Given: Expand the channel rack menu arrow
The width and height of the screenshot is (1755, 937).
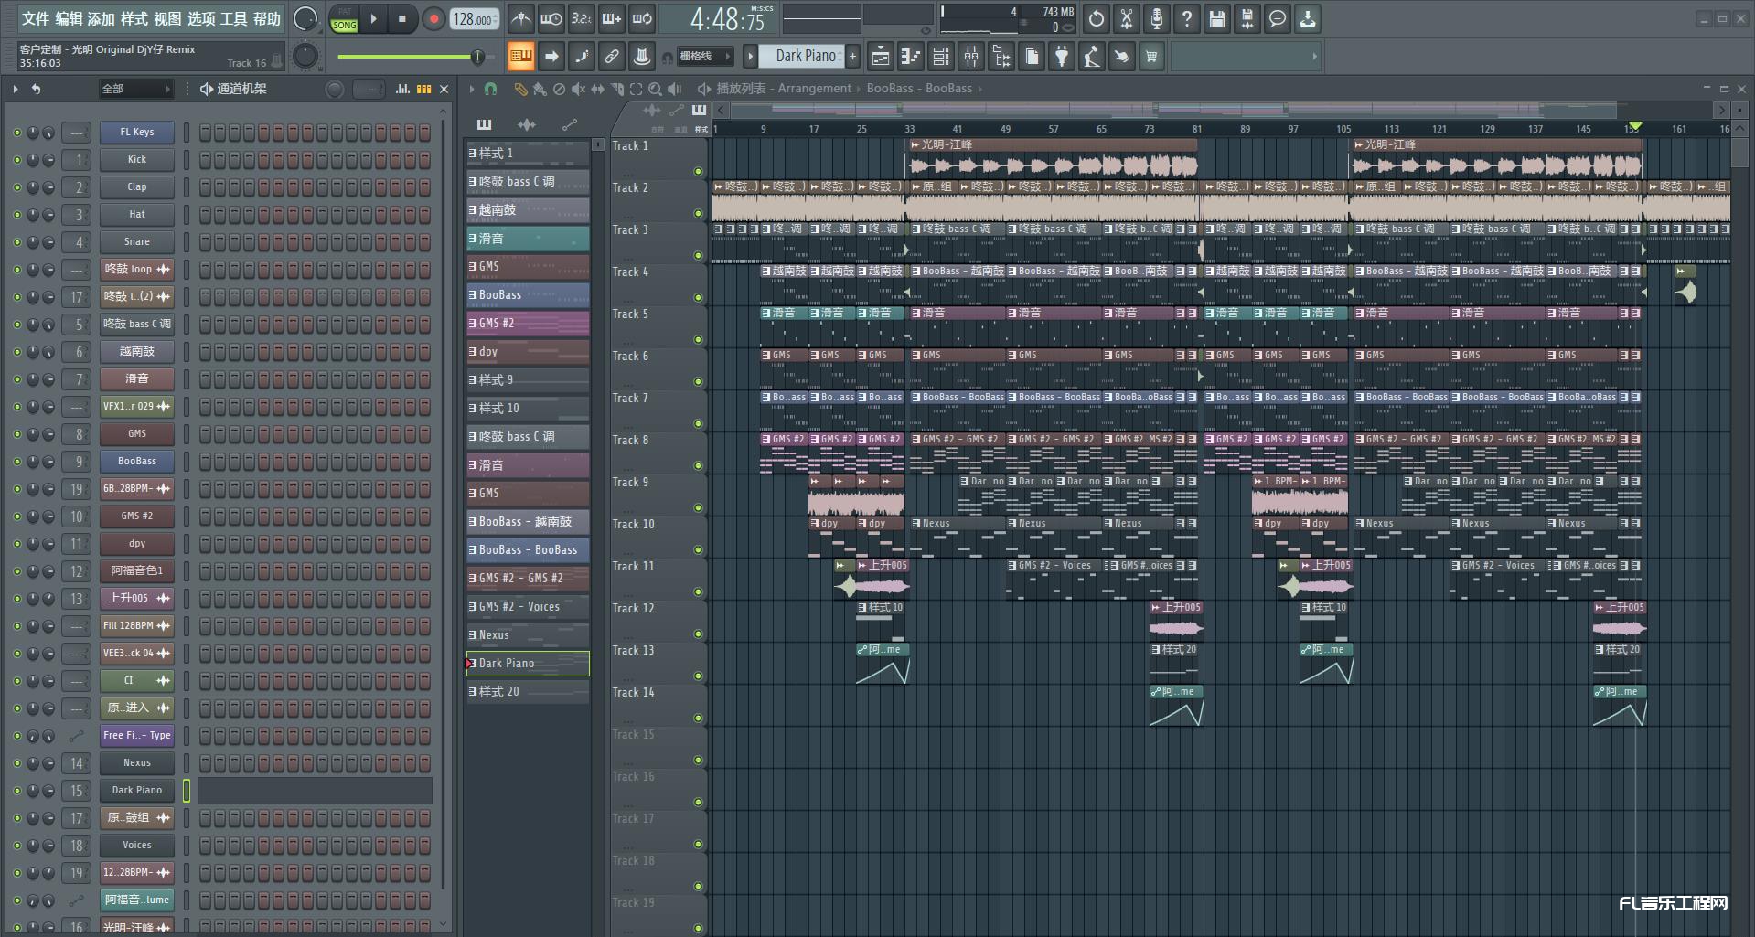Looking at the screenshot, I should 16,89.
